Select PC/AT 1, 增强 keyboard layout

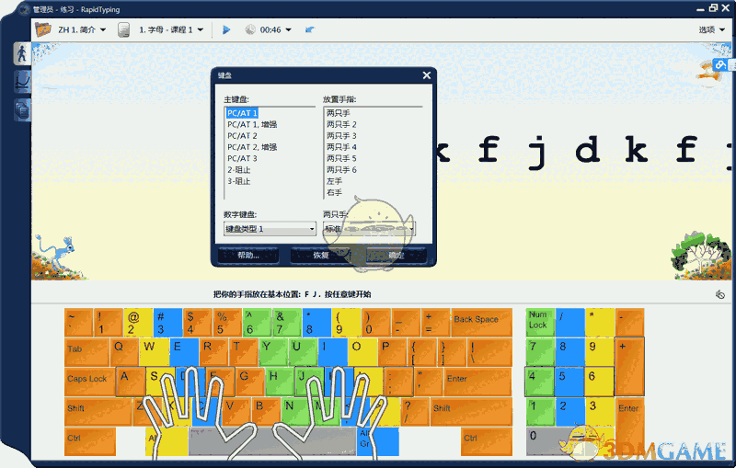tap(252, 124)
